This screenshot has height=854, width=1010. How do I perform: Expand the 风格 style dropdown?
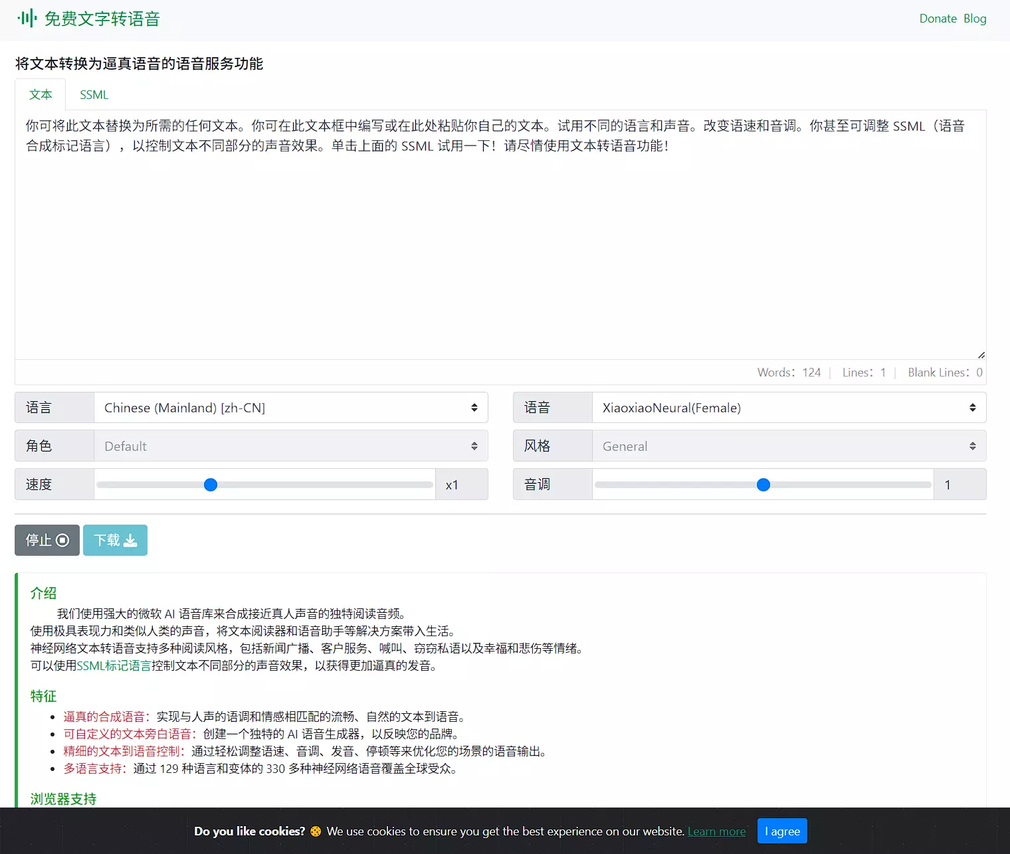(789, 446)
